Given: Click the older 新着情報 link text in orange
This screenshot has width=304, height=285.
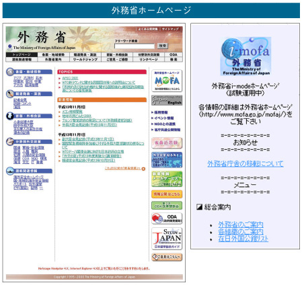Looking at the screenshot, I should point(122,168).
